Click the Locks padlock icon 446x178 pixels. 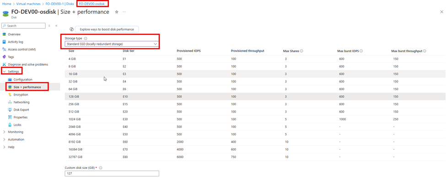click(10, 125)
